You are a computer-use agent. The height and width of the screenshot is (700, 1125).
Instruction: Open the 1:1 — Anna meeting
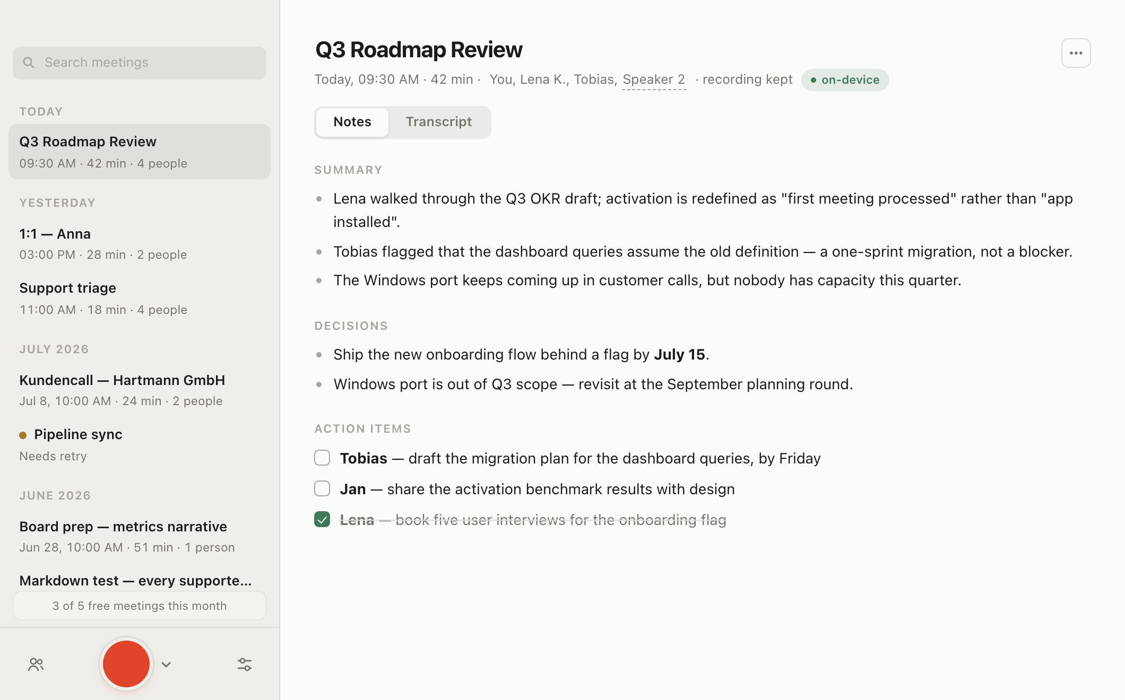click(140, 244)
